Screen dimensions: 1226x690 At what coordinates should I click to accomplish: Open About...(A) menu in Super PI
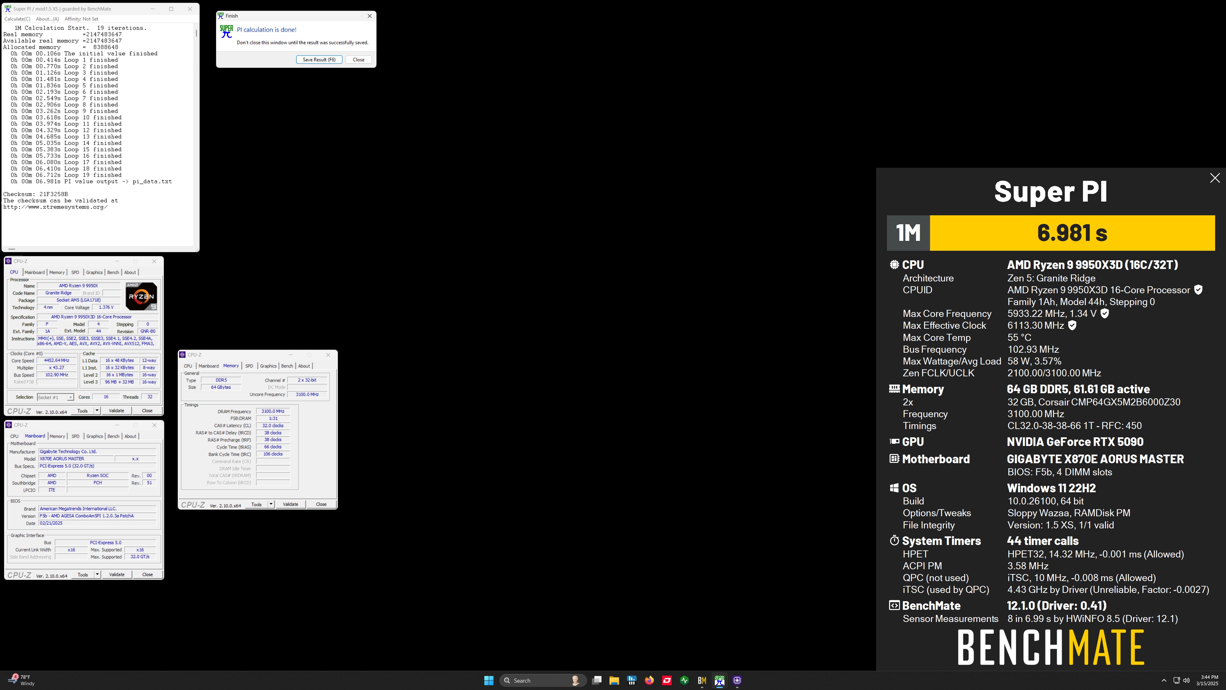(x=48, y=19)
